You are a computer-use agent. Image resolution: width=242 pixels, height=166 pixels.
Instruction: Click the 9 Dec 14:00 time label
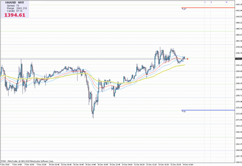click(x=17, y=164)
